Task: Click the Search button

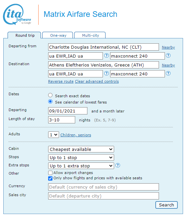Action: click(167, 205)
